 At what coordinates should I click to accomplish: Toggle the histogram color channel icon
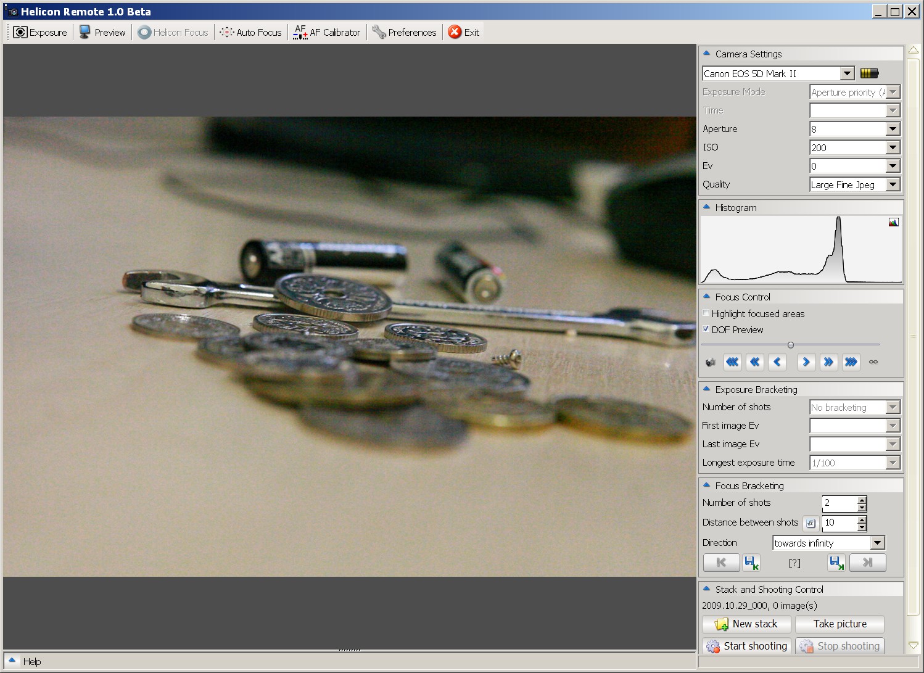point(893,223)
